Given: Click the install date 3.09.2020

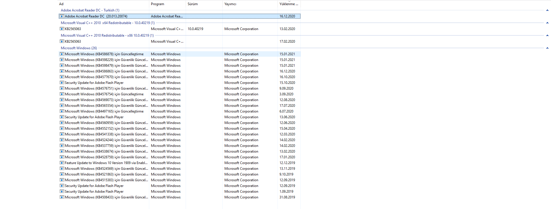Looking at the screenshot, I should click(x=286, y=94).
